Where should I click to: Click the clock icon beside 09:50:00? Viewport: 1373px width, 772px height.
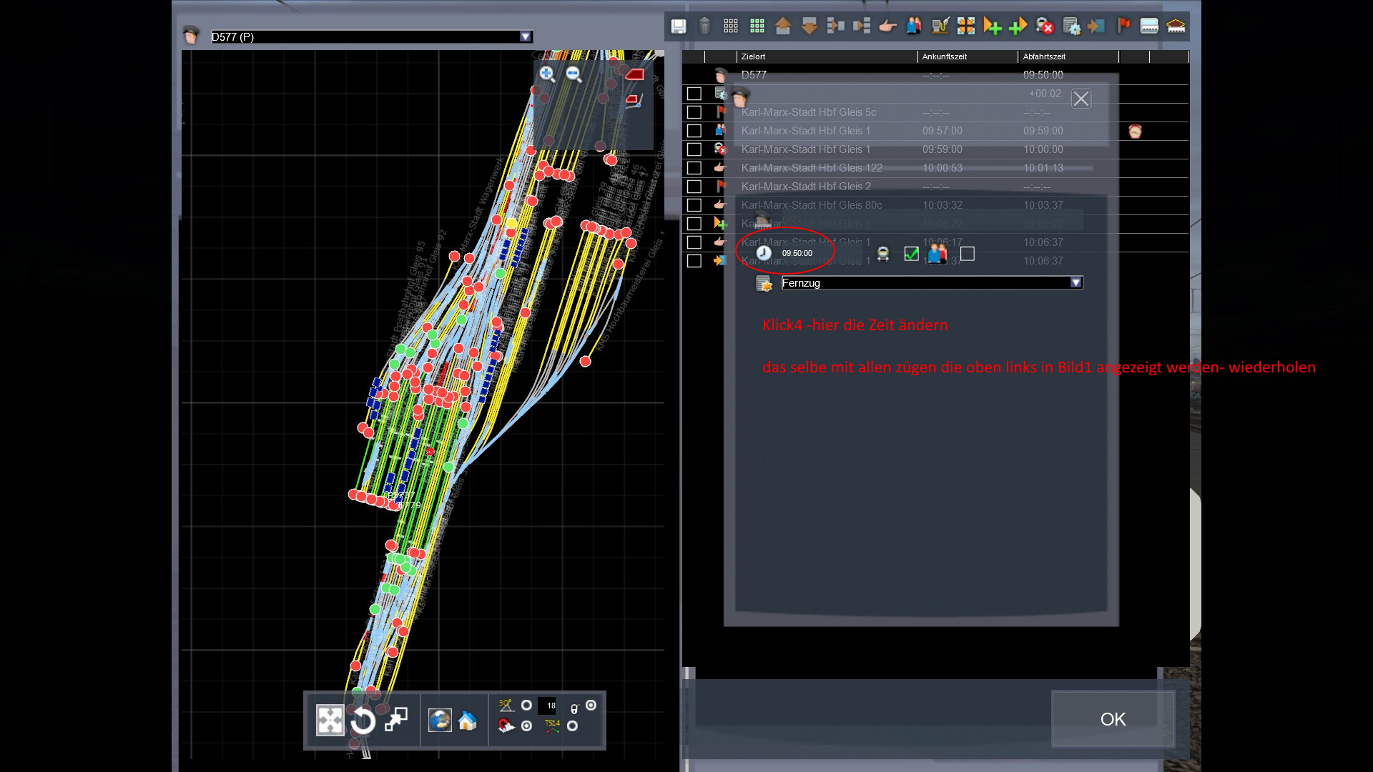tap(764, 253)
